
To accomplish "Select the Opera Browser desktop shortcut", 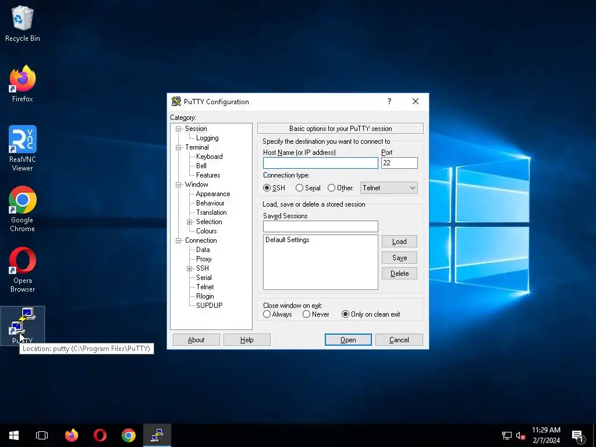I will coord(23,269).
